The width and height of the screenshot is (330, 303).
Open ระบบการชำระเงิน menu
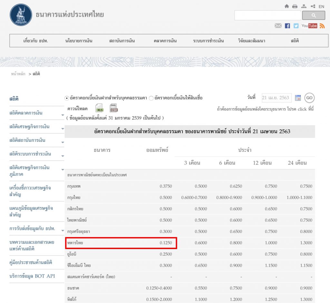click(x=209, y=41)
